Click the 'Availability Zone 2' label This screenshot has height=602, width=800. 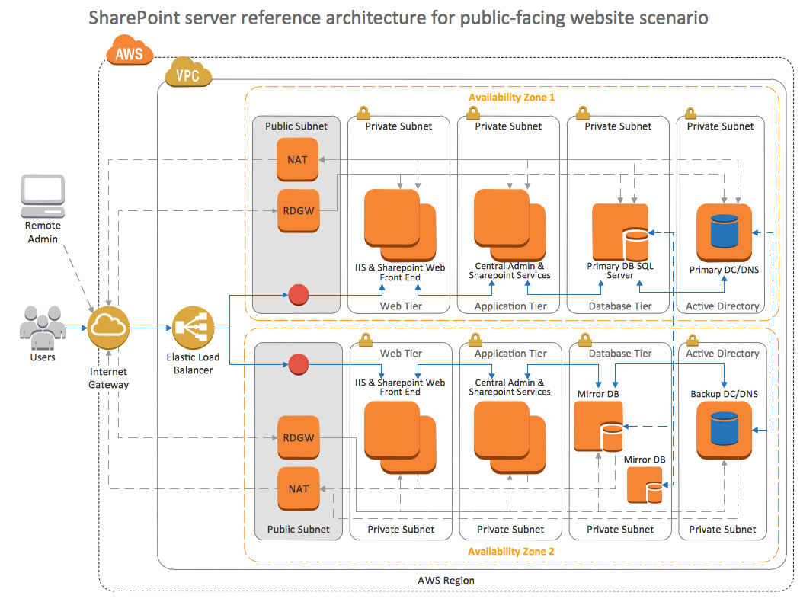pos(510,552)
